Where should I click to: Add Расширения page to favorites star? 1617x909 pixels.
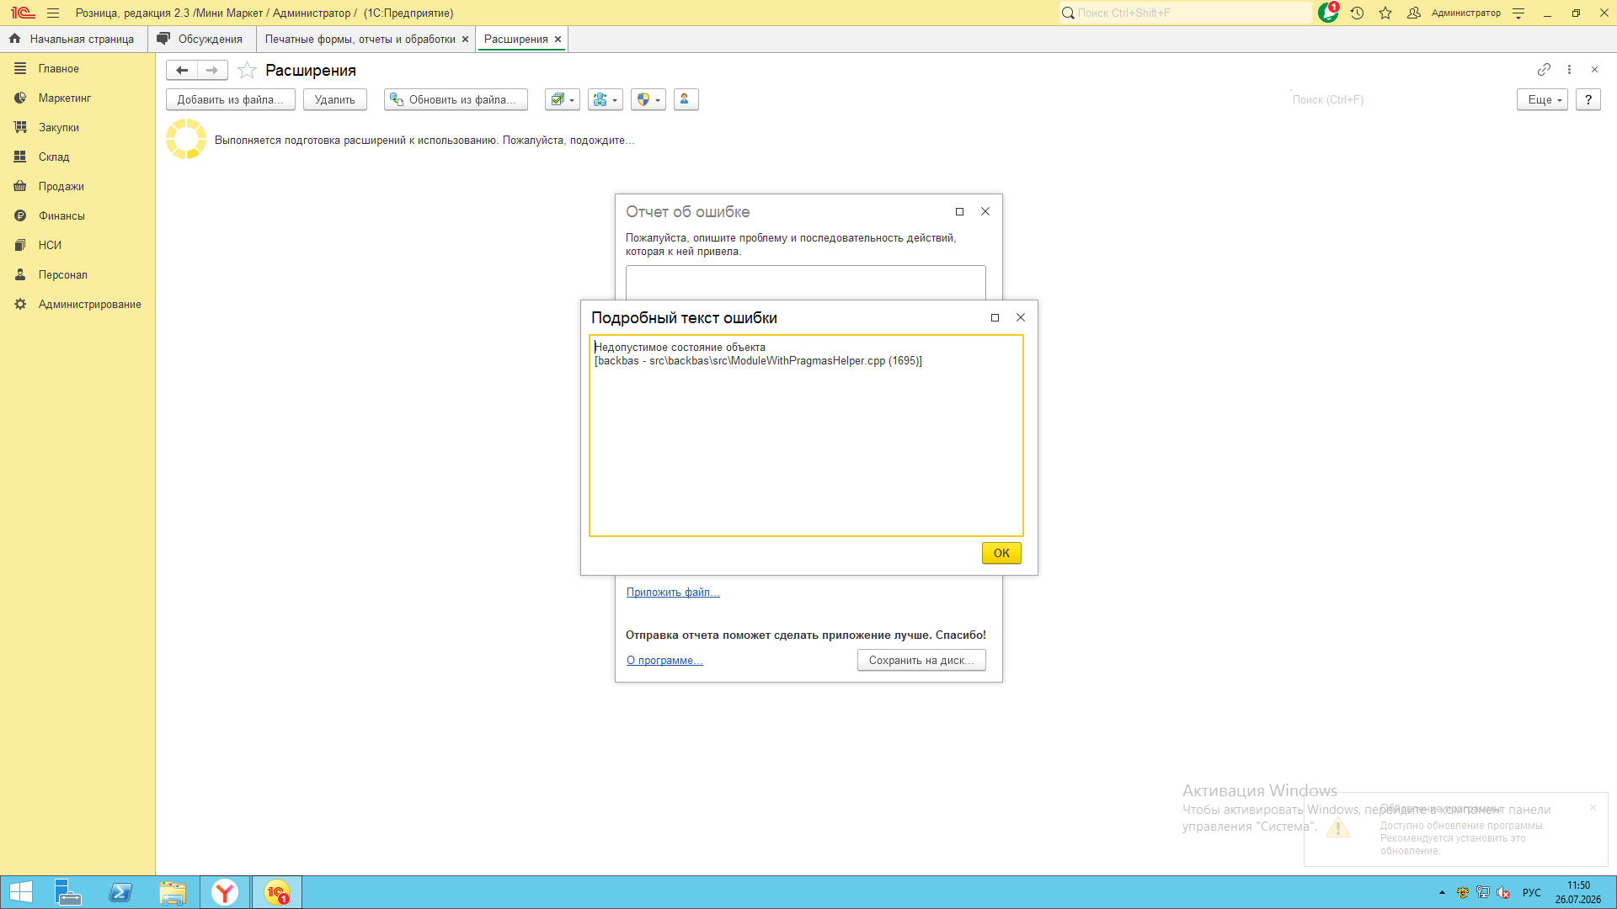tap(247, 70)
